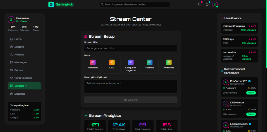This screenshot has width=267, height=132.
Task: Click ProGamer123's avatar
Action: coord(226,82)
